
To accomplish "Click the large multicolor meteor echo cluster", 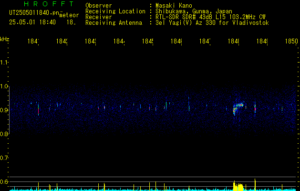I will (x=238, y=108).
